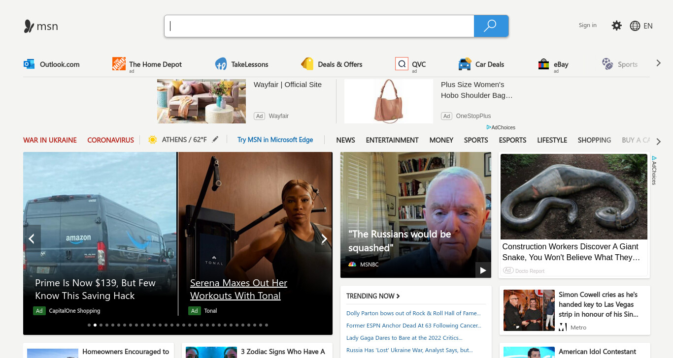Select the first carousel pagination dot

tap(89, 325)
